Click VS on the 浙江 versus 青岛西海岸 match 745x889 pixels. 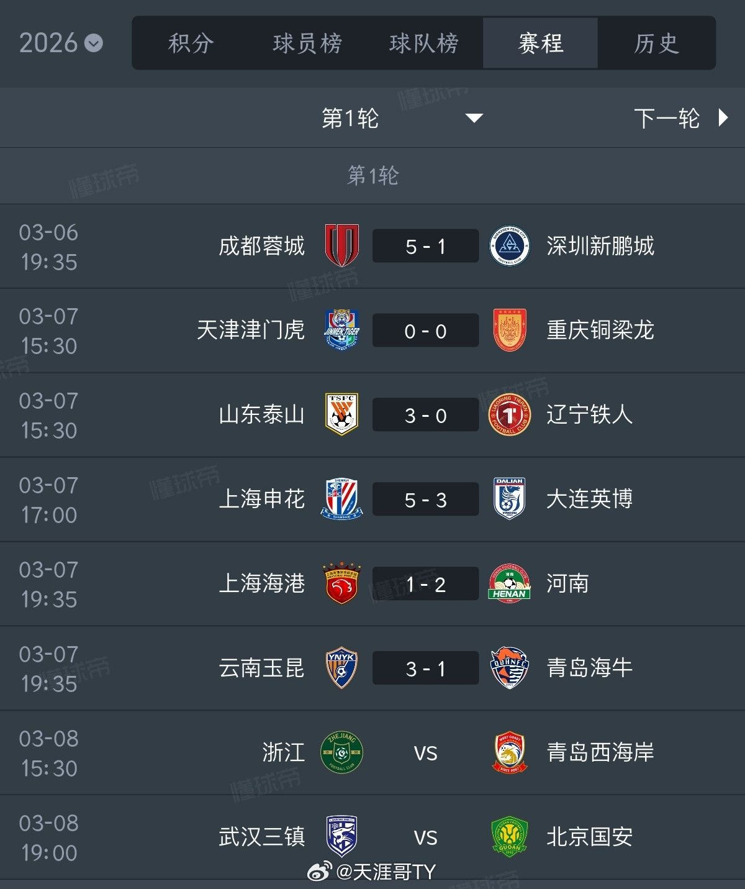[x=425, y=752]
